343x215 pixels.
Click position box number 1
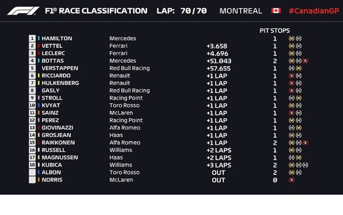(32, 38)
